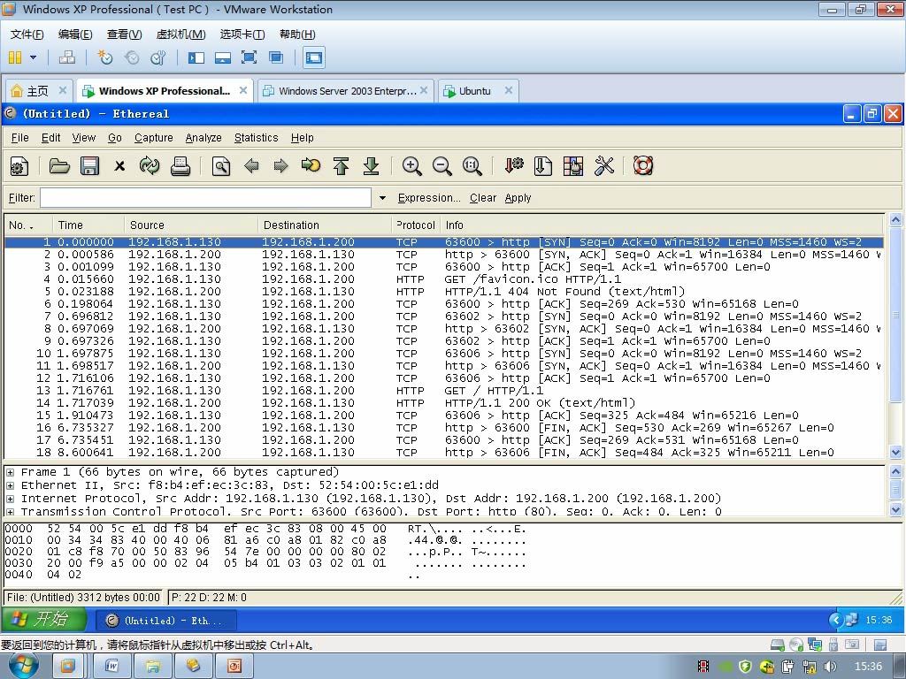Viewport: 906px width, 679px height.
Task: Open the Filter history dropdown arrow
Action: pyautogui.click(x=382, y=198)
